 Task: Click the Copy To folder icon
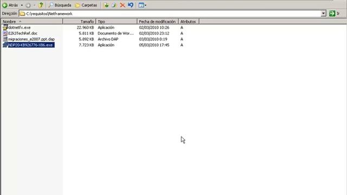114,5
